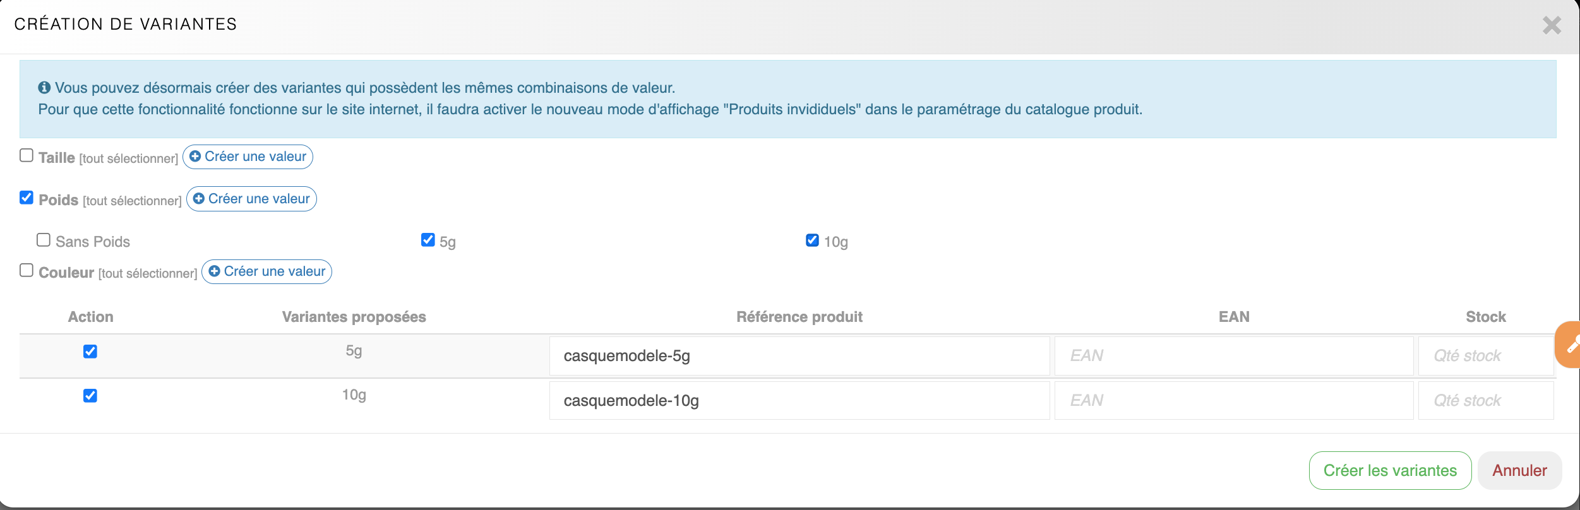1580x510 pixels.
Task: Select all Couleur values link
Action: [148, 273]
